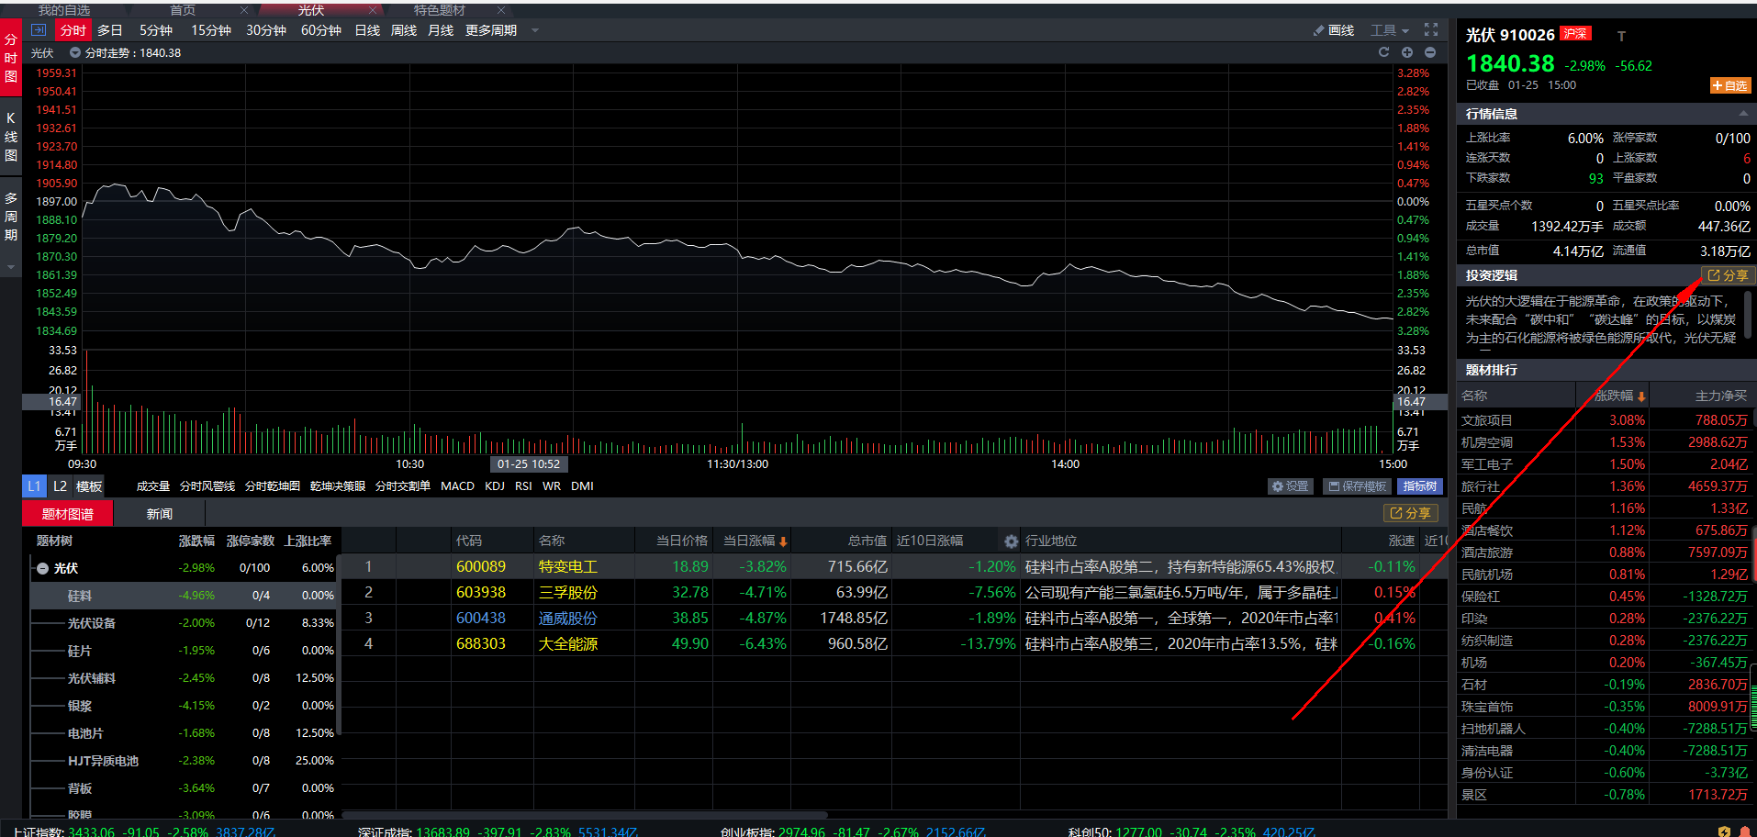Image resolution: width=1757 pixels, height=837 pixels.
Task: Click the 沪深 market tag
Action: (x=1575, y=34)
